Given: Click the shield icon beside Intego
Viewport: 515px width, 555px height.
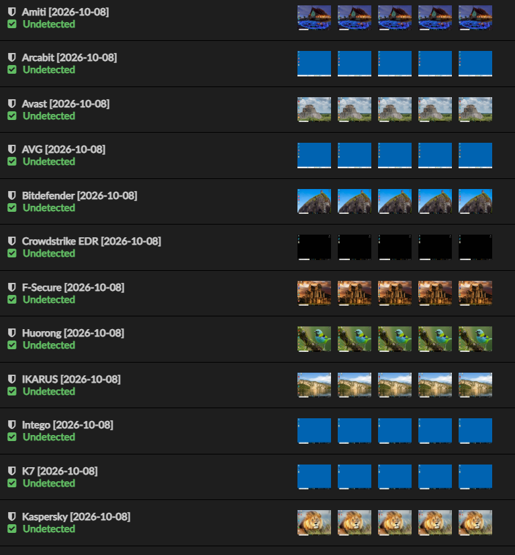Looking at the screenshot, I should (x=11, y=424).
